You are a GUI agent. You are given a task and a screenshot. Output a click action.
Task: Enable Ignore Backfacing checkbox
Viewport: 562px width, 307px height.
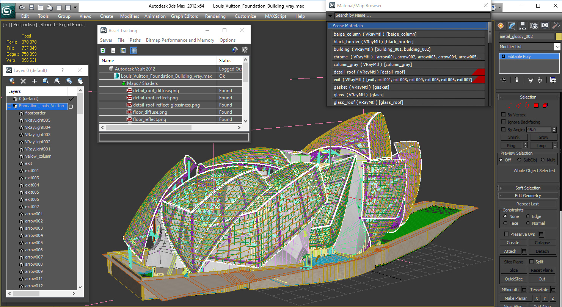pyautogui.click(x=504, y=122)
